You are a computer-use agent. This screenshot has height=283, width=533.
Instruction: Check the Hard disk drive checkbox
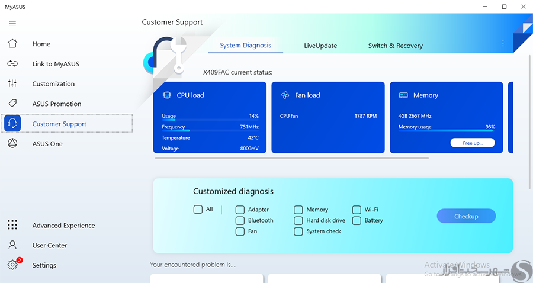(x=298, y=220)
